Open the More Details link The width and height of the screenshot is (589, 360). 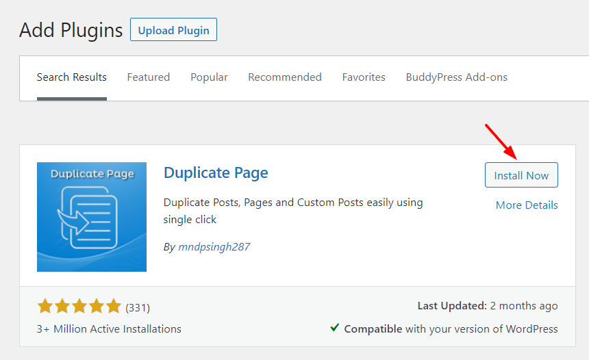[x=527, y=205]
